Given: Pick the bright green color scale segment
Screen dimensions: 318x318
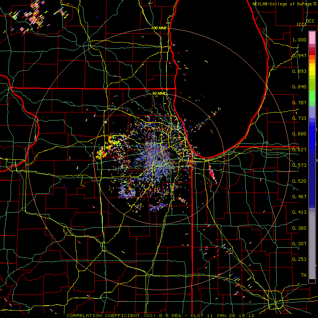Looking at the screenshot, I should 312,96.
